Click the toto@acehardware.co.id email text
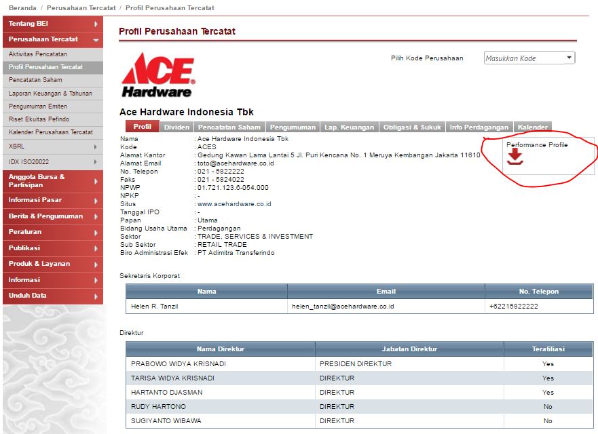This screenshot has height=434, width=598. pyautogui.click(x=236, y=163)
